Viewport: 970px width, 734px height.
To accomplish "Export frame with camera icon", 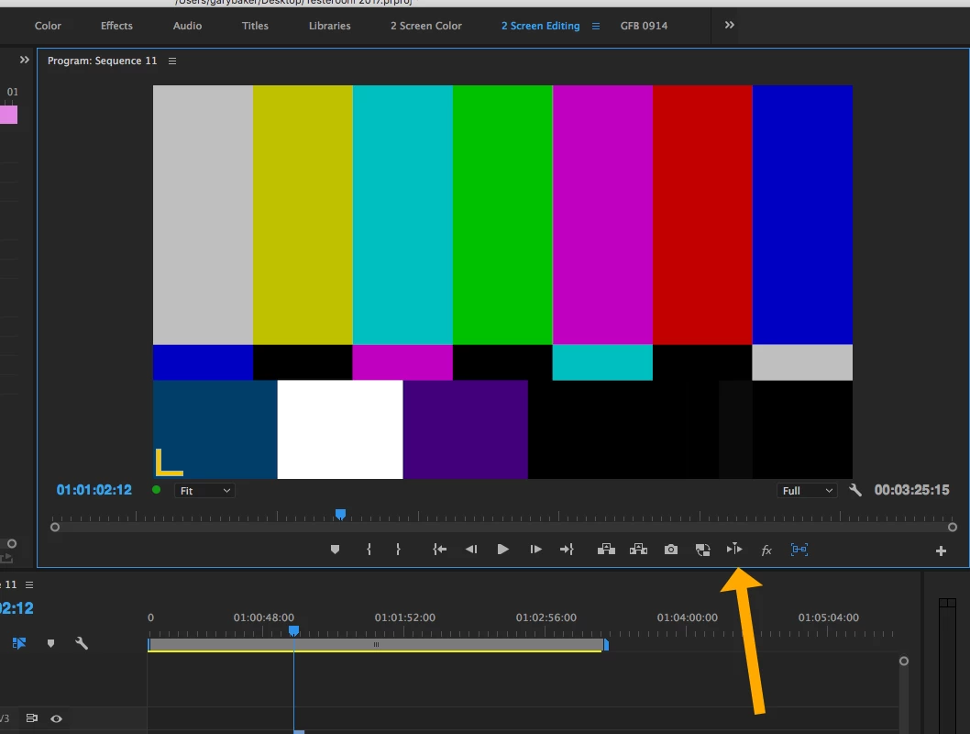I will [x=670, y=550].
